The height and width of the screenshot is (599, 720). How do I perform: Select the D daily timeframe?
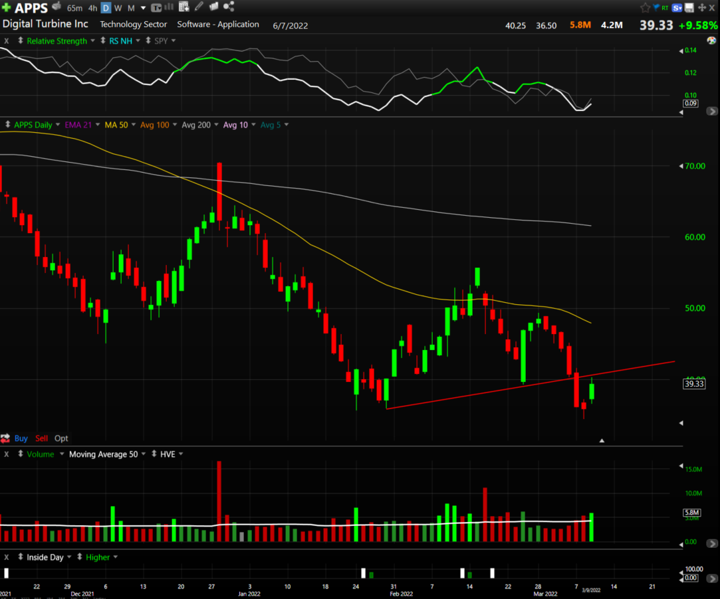click(x=106, y=8)
